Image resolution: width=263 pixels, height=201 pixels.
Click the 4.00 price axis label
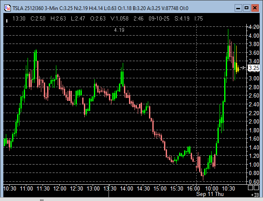[x=254, y=36]
